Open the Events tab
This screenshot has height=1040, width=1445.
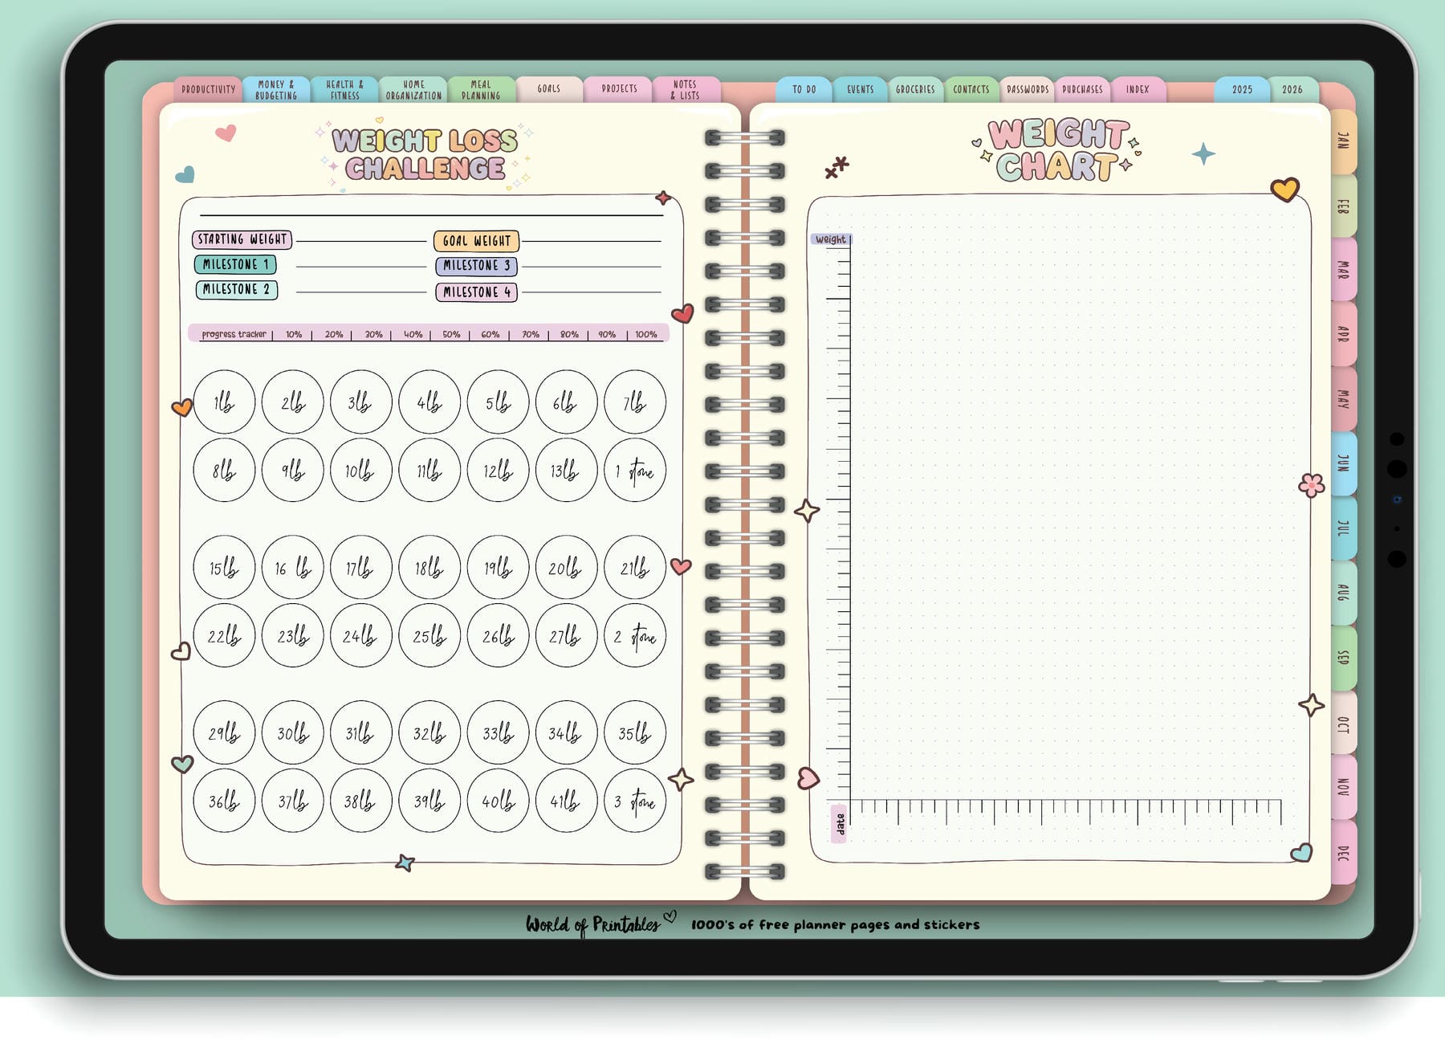click(860, 89)
